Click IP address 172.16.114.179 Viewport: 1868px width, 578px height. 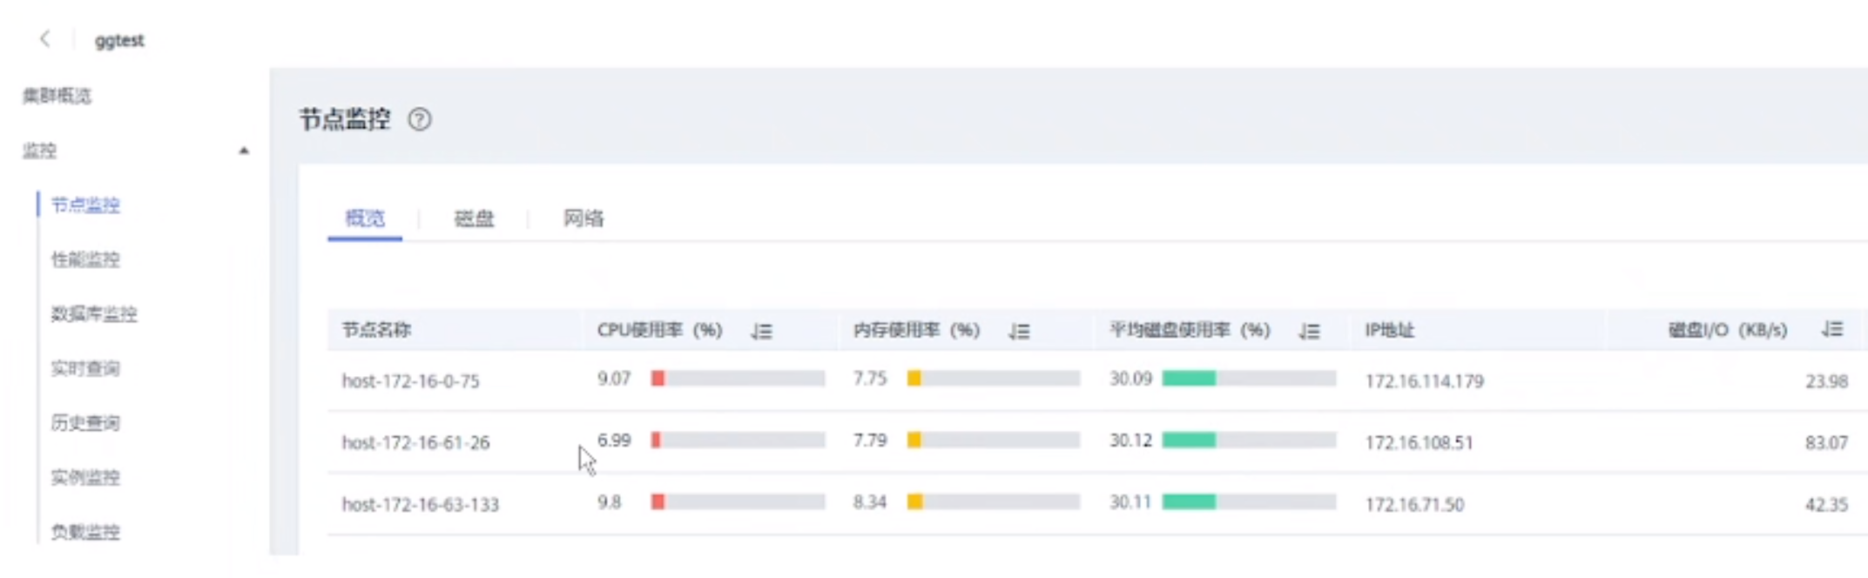(x=1424, y=381)
